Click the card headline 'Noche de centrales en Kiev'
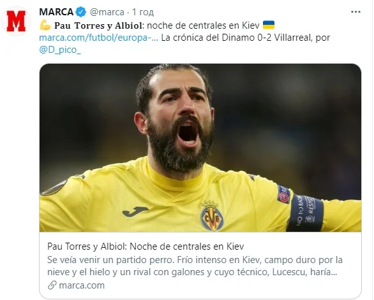 point(186,246)
